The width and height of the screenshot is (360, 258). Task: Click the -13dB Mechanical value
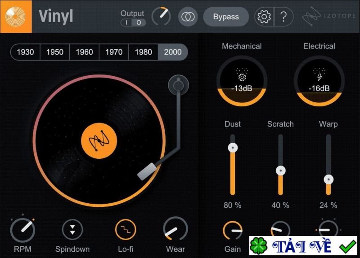242,88
